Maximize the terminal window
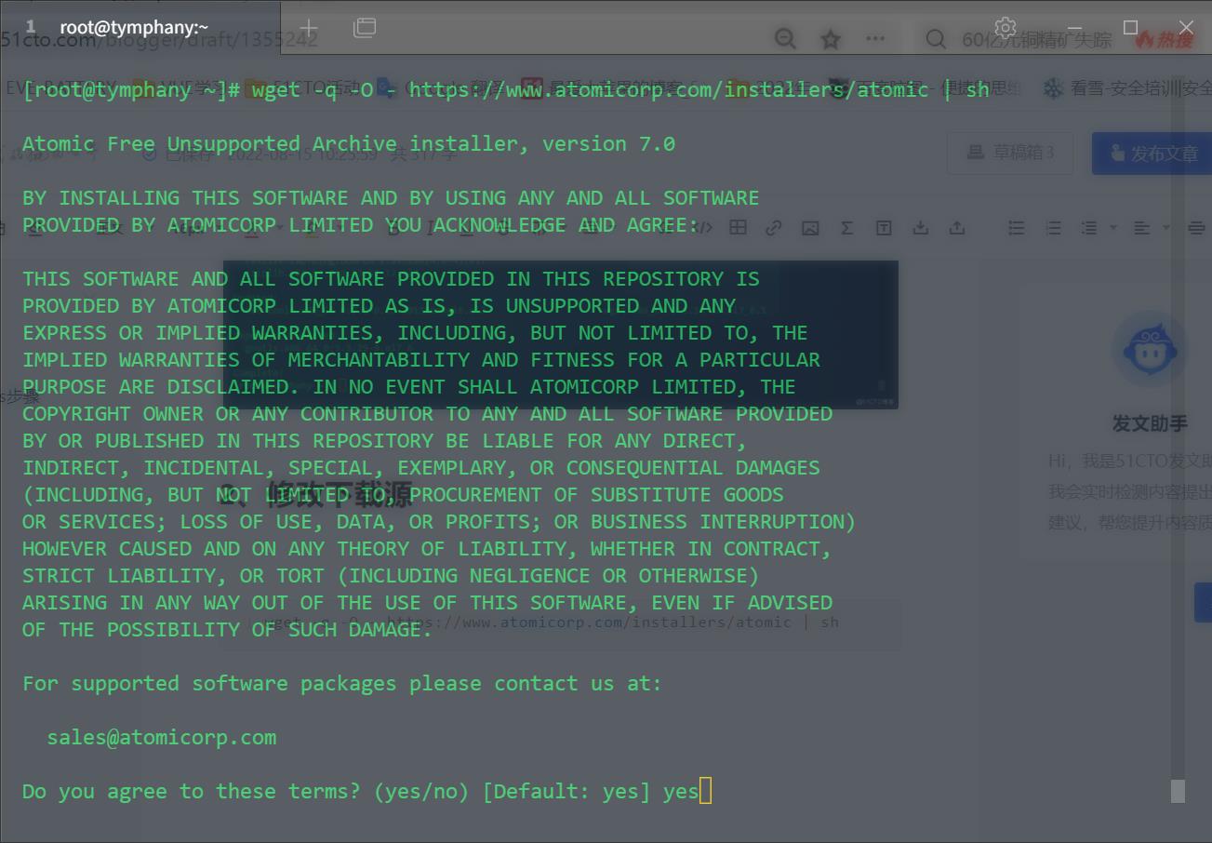The width and height of the screenshot is (1212, 843). [1130, 27]
